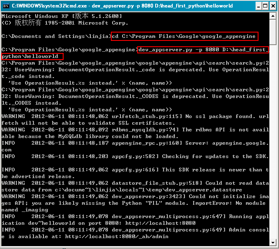Click 'dev_appserver.py:3423] Could not initialize' line
The height and width of the screenshot is (249, 279).
(x=135, y=196)
